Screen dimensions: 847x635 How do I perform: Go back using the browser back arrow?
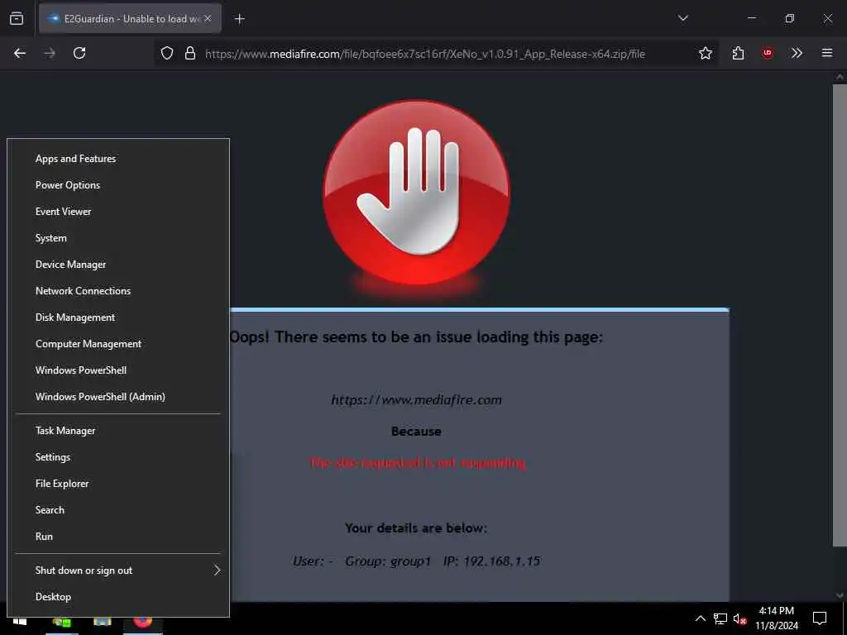pyautogui.click(x=20, y=53)
